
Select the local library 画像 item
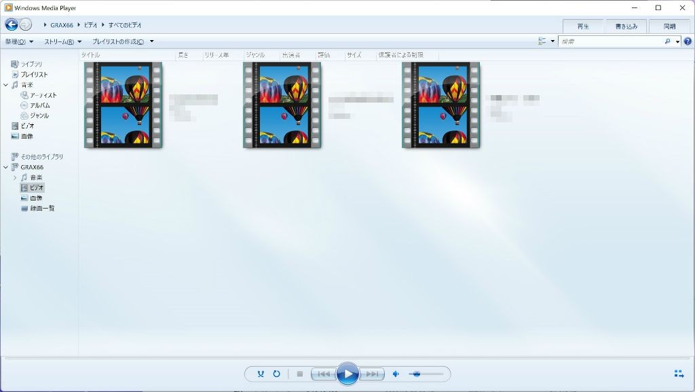[22, 136]
